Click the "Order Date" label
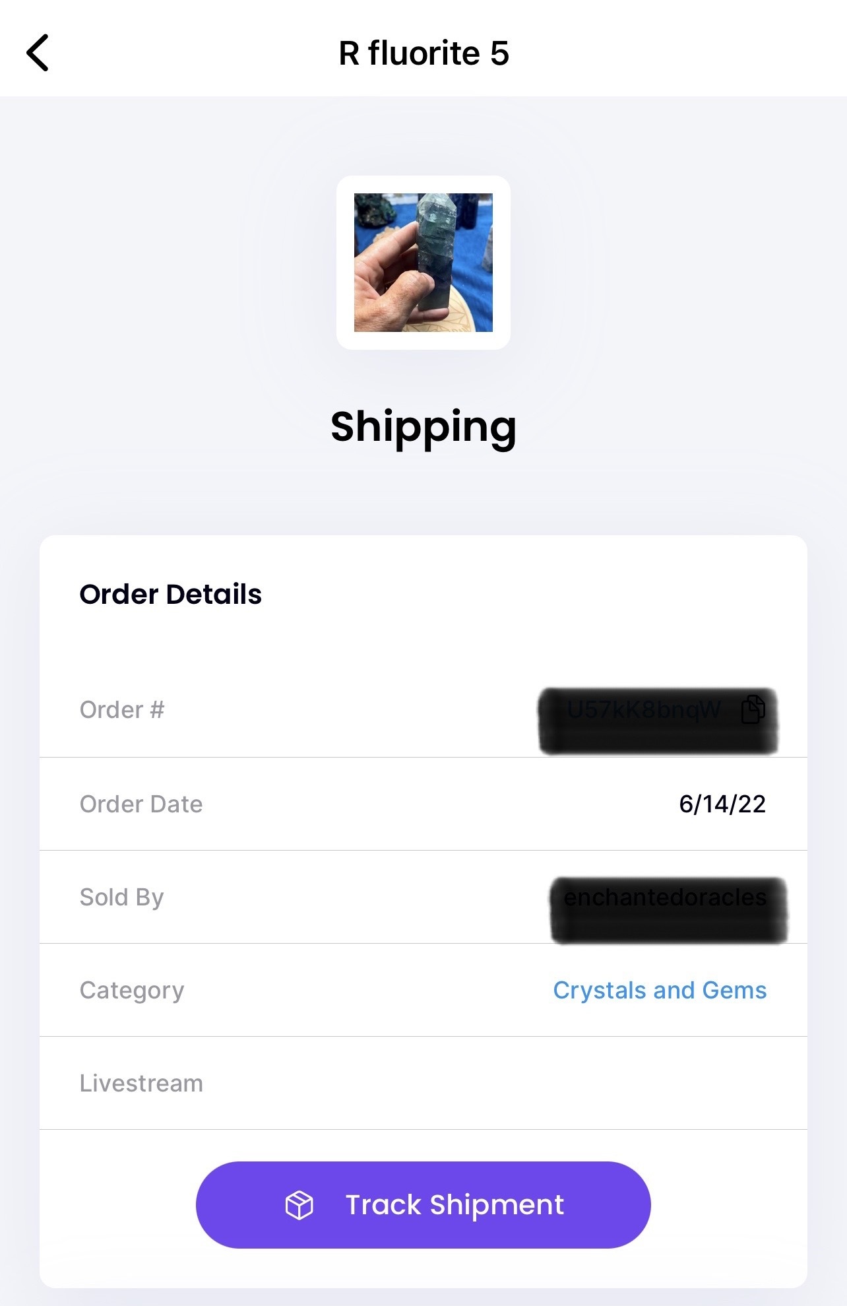The height and width of the screenshot is (1306, 847). pos(141,804)
